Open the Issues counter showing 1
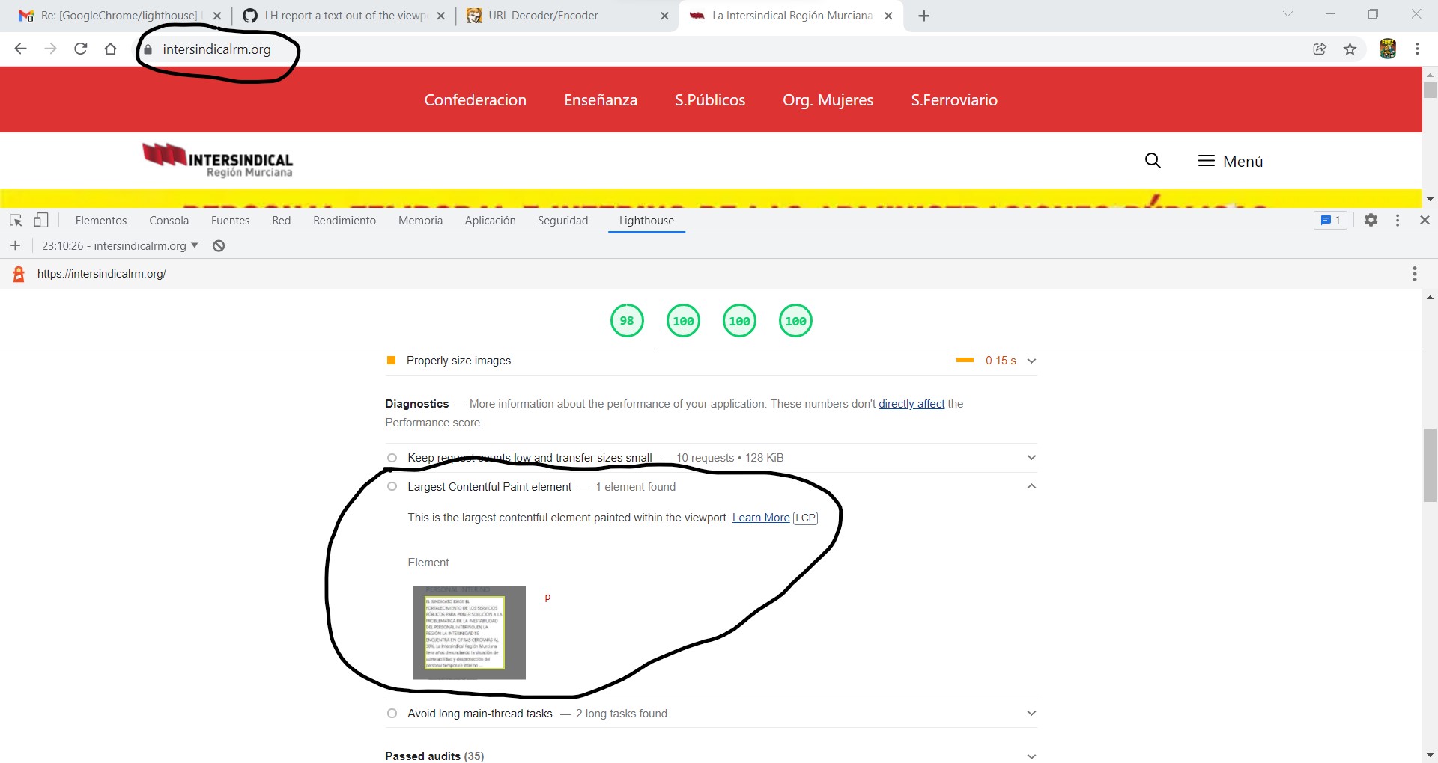The height and width of the screenshot is (763, 1438). pos(1330,220)
